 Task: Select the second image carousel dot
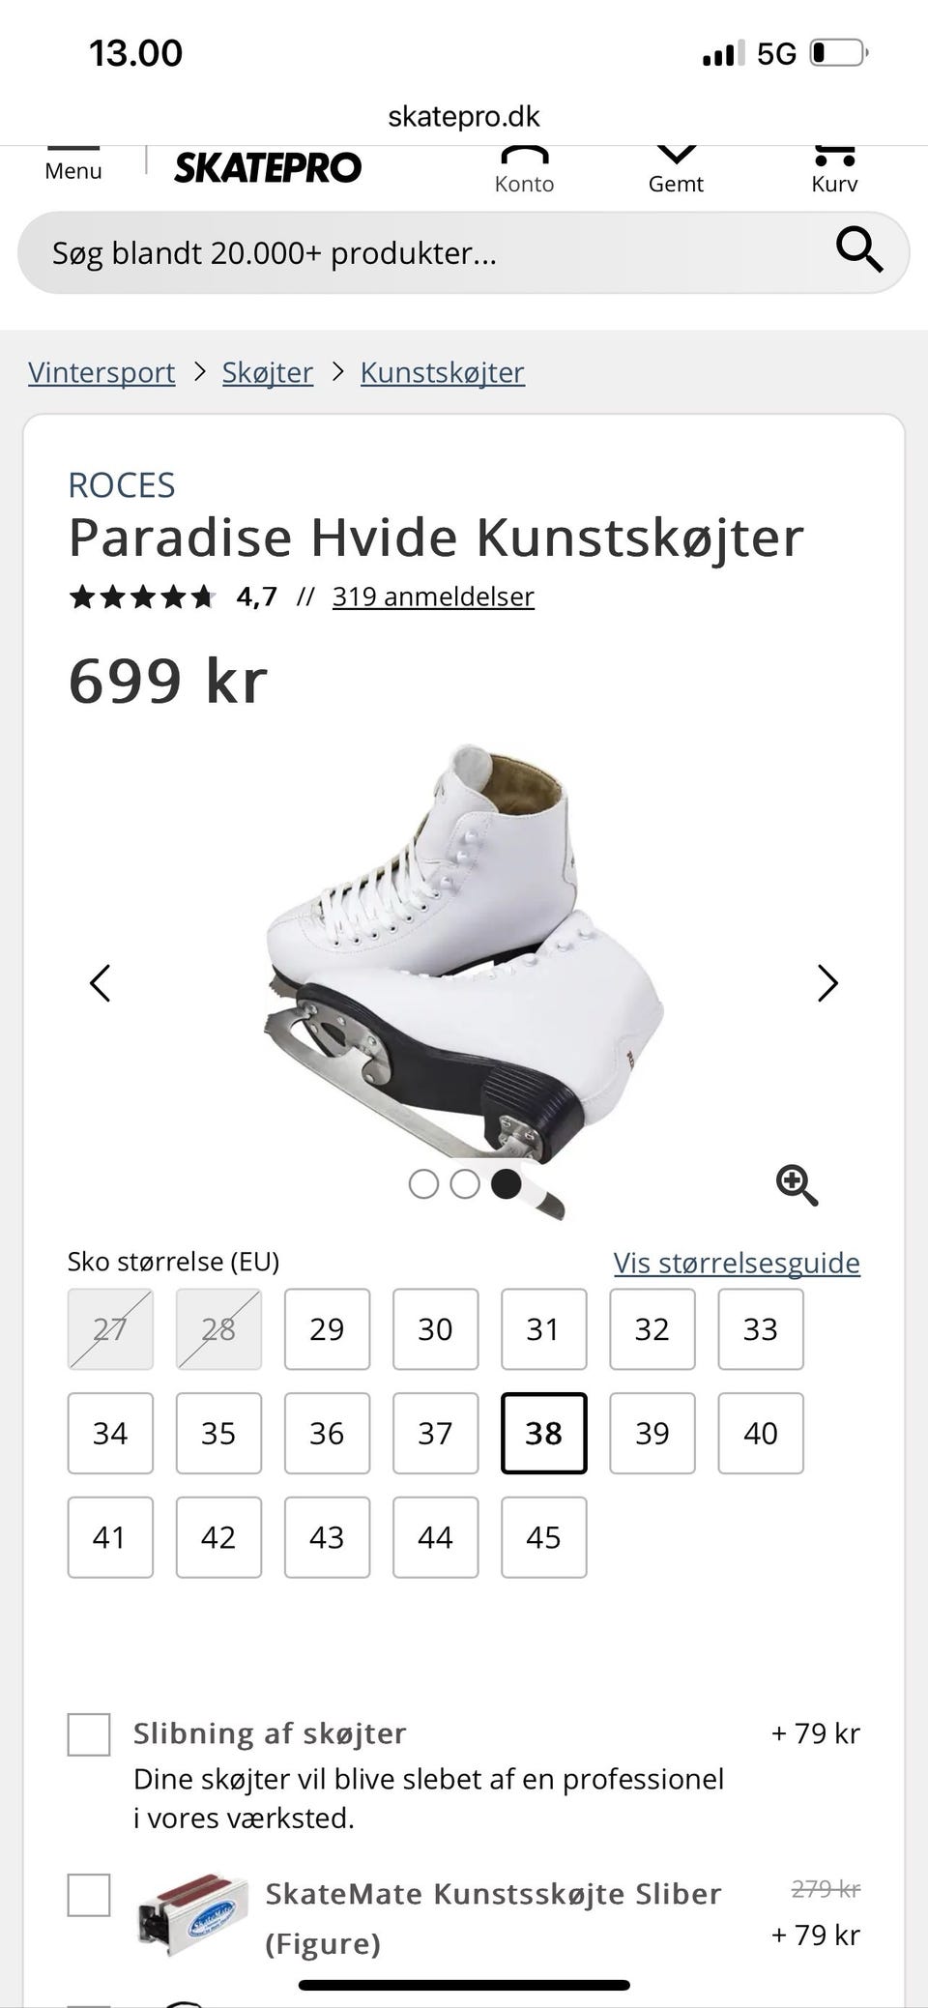465,1184
